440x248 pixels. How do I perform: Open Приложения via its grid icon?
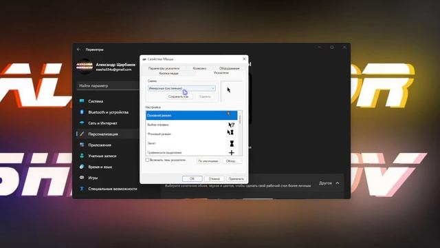pyautogui.click(x=82, y=145)
